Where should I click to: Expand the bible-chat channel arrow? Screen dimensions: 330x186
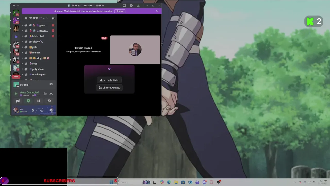point(22,36)
